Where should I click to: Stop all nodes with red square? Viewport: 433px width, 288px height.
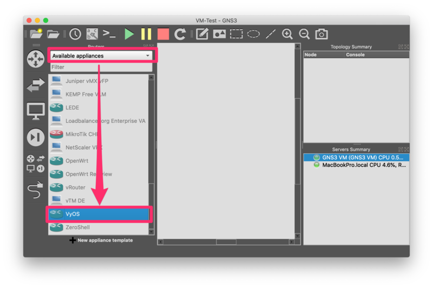pyautogui.click(x=163, y=34)
